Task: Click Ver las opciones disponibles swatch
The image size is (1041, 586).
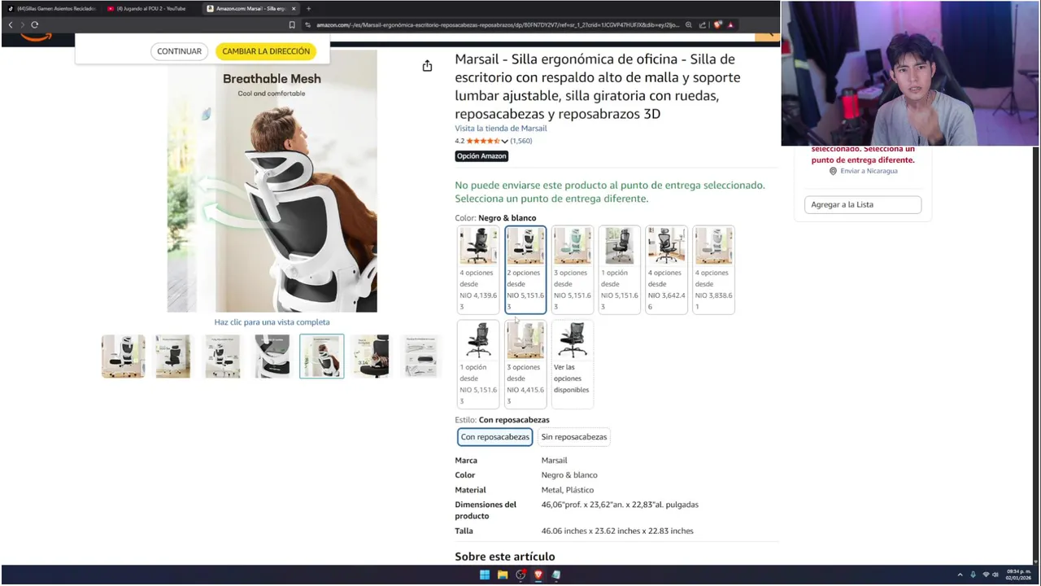Action: 573,364
